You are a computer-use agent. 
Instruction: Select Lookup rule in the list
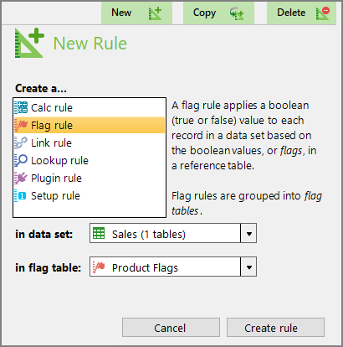coord(90,160)
